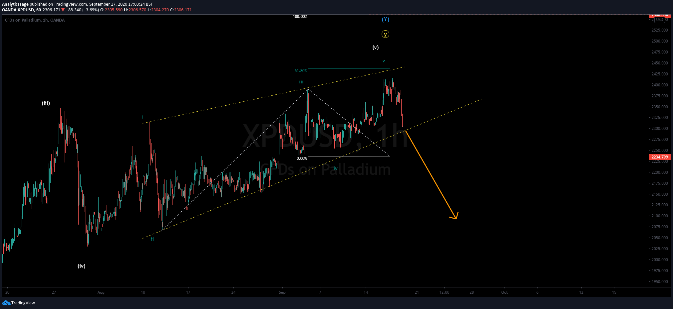The width and height of the screenshot is (673, 309).
Task: Click the TradingView logo at bottom left
Action: 18,303
